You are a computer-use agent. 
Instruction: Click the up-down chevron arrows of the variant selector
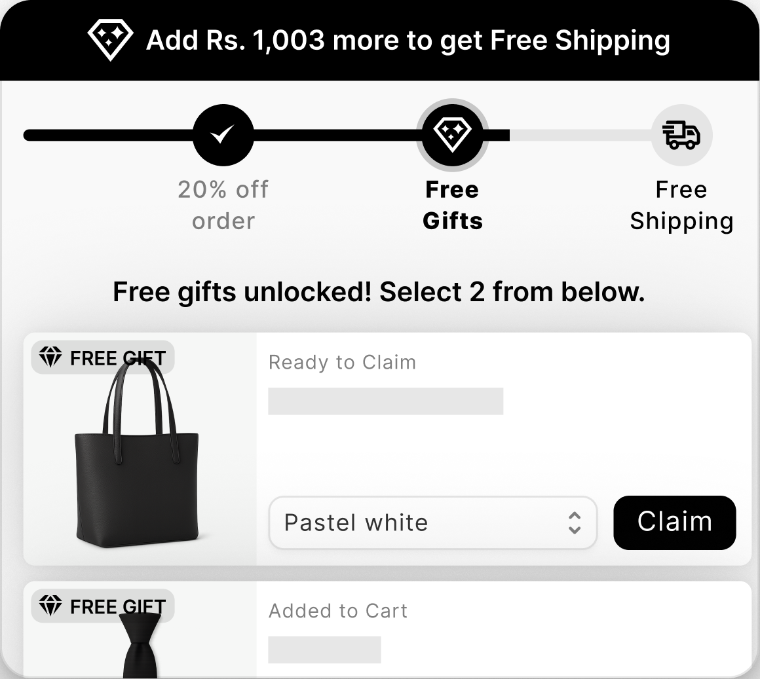click(575, 523)
